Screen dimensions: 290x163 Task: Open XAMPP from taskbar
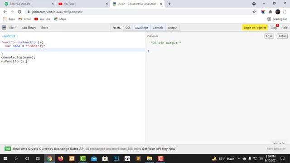pos(72,158)
